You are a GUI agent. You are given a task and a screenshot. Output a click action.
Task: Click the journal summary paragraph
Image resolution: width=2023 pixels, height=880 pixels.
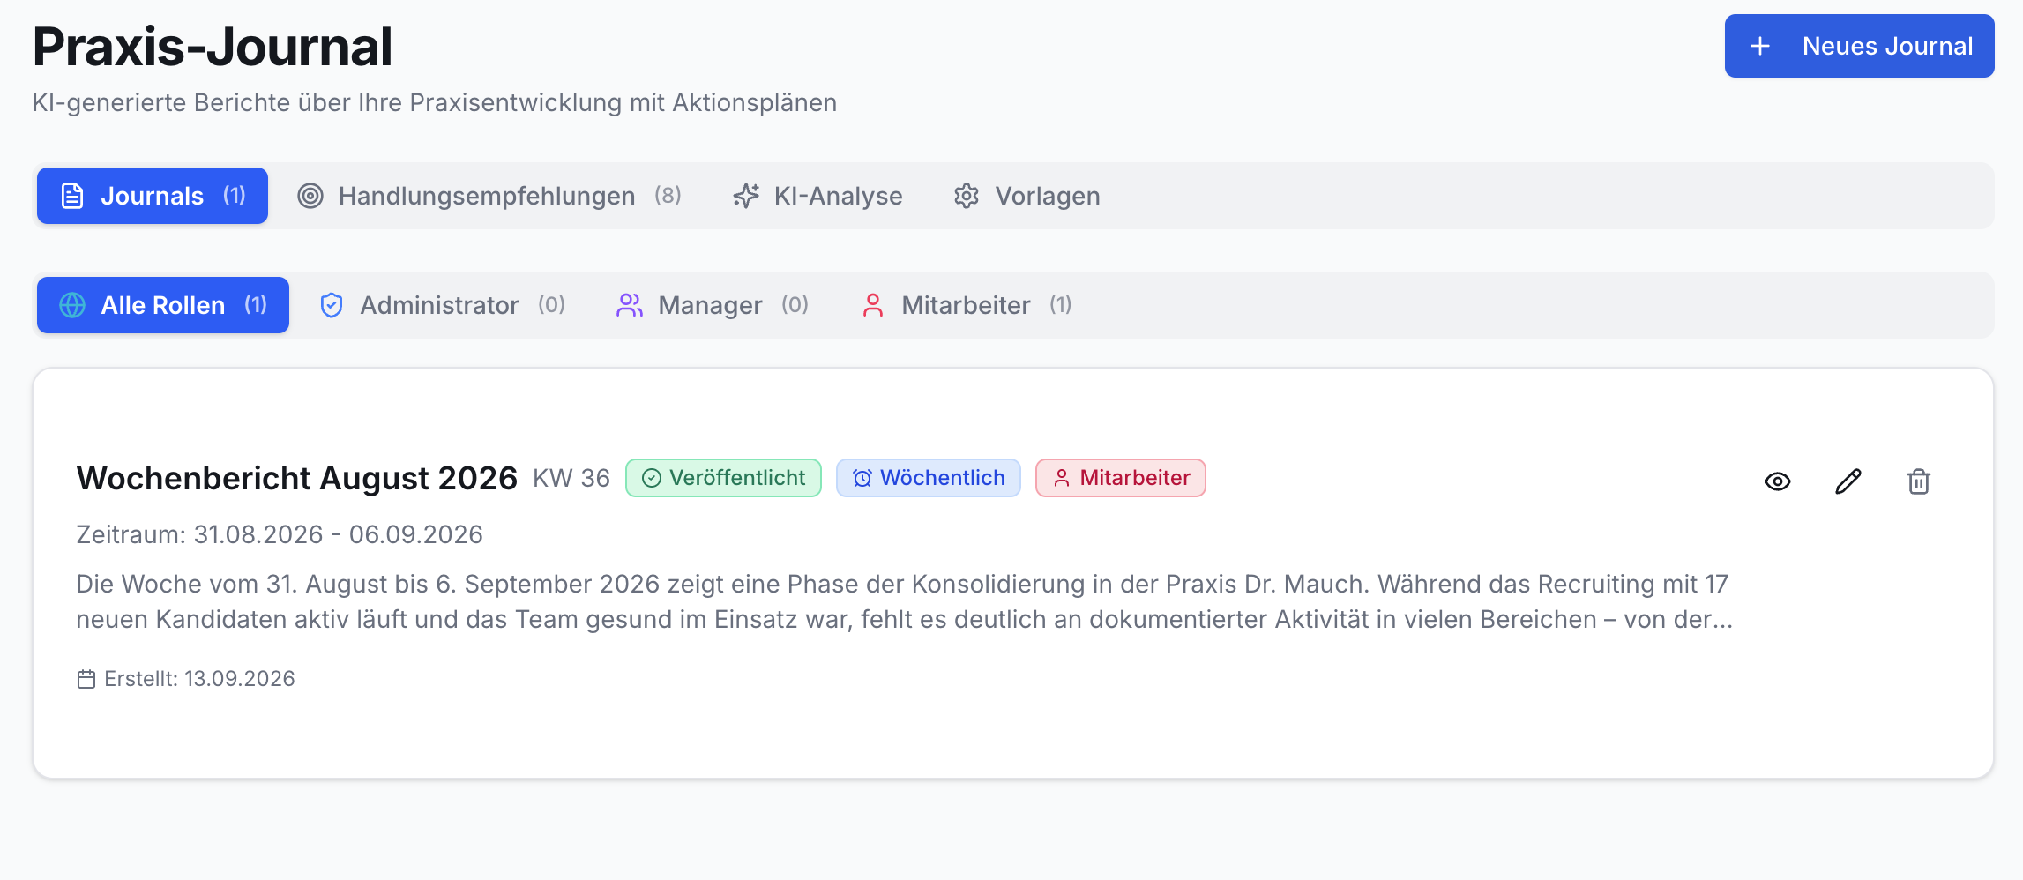(905, 601)
